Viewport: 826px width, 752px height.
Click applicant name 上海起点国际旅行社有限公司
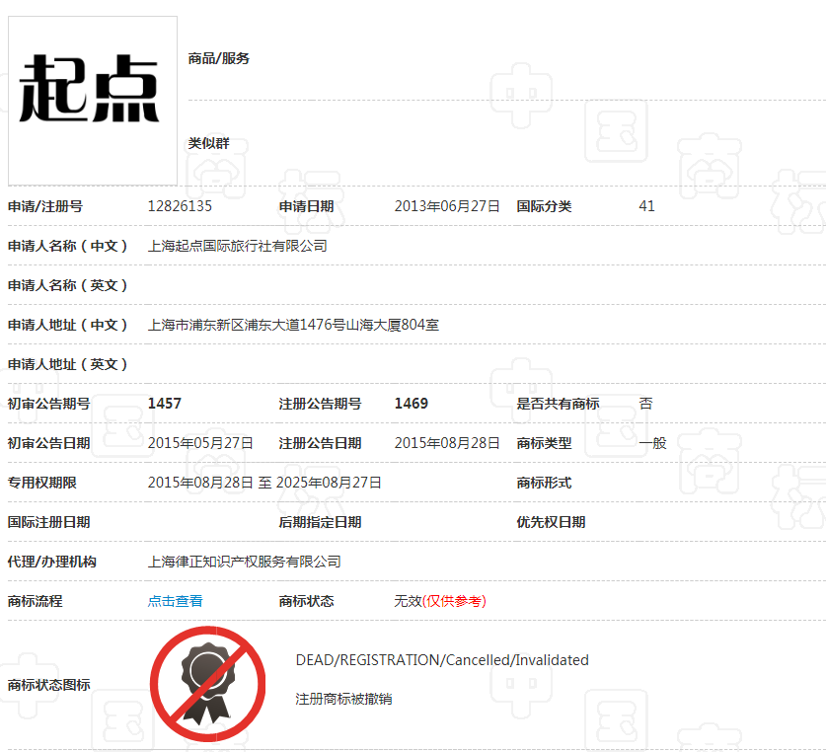237,246
